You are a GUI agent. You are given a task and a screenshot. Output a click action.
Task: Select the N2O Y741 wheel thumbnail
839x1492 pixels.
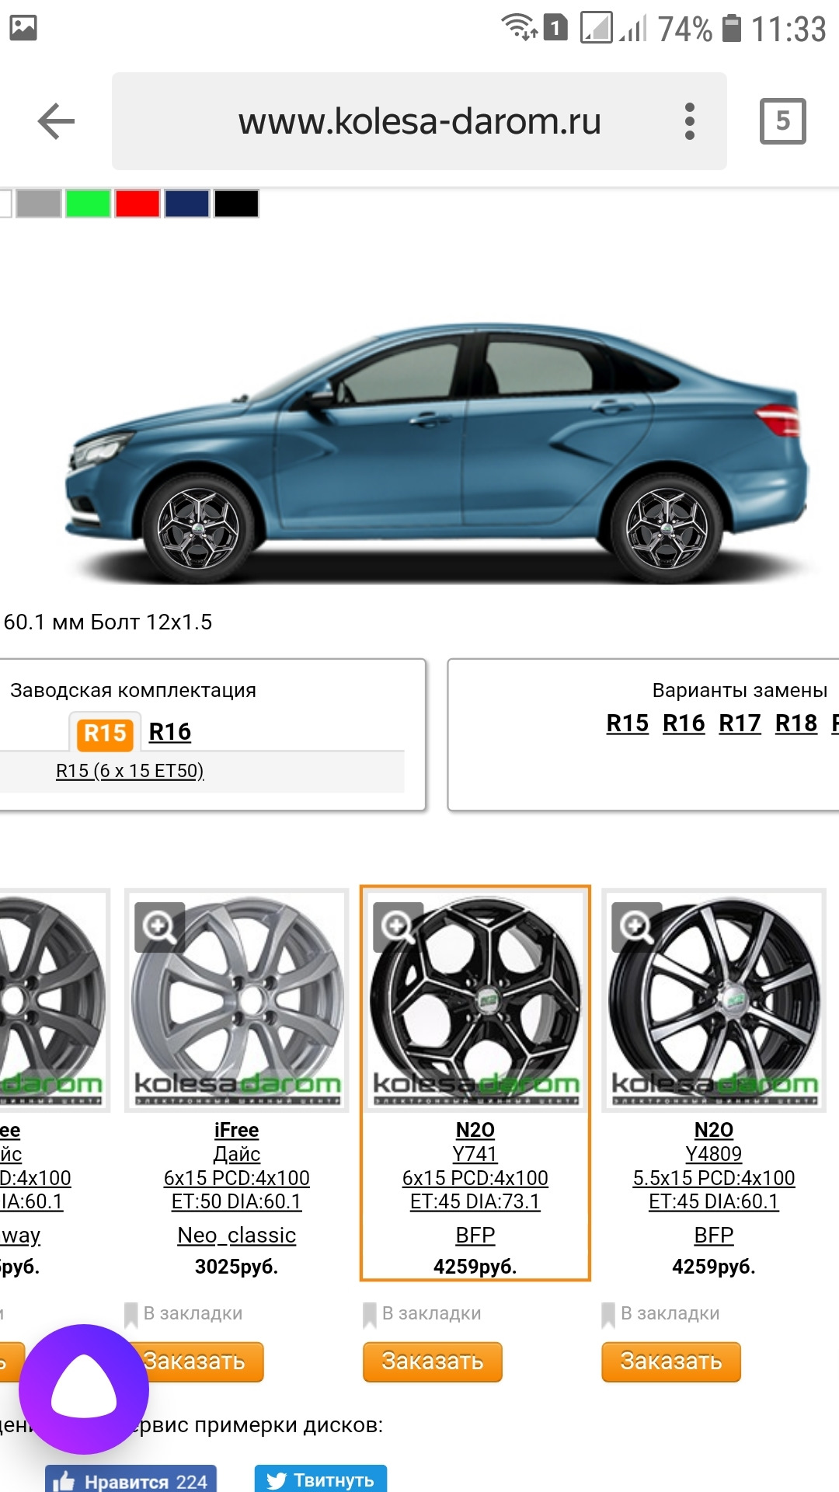pyautogui.click(x=475, y=1000)
